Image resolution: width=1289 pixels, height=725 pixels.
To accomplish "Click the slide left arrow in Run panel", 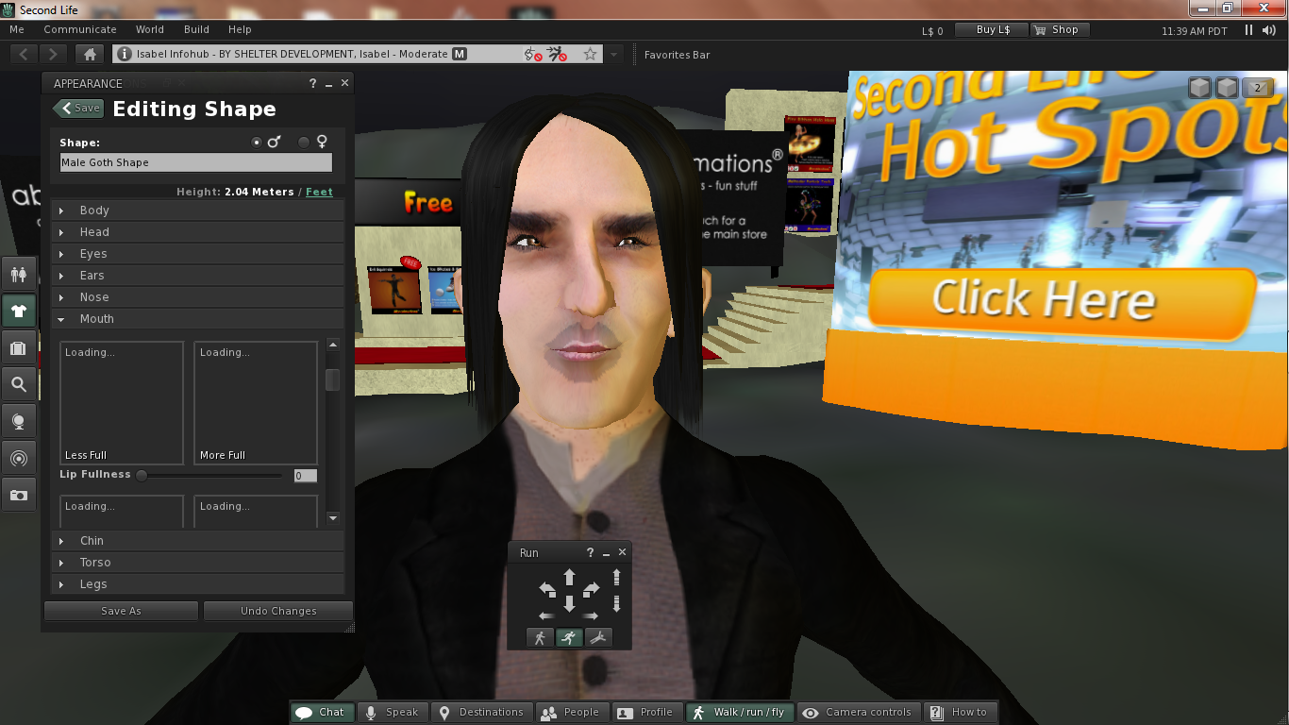I will coord(546,615).
